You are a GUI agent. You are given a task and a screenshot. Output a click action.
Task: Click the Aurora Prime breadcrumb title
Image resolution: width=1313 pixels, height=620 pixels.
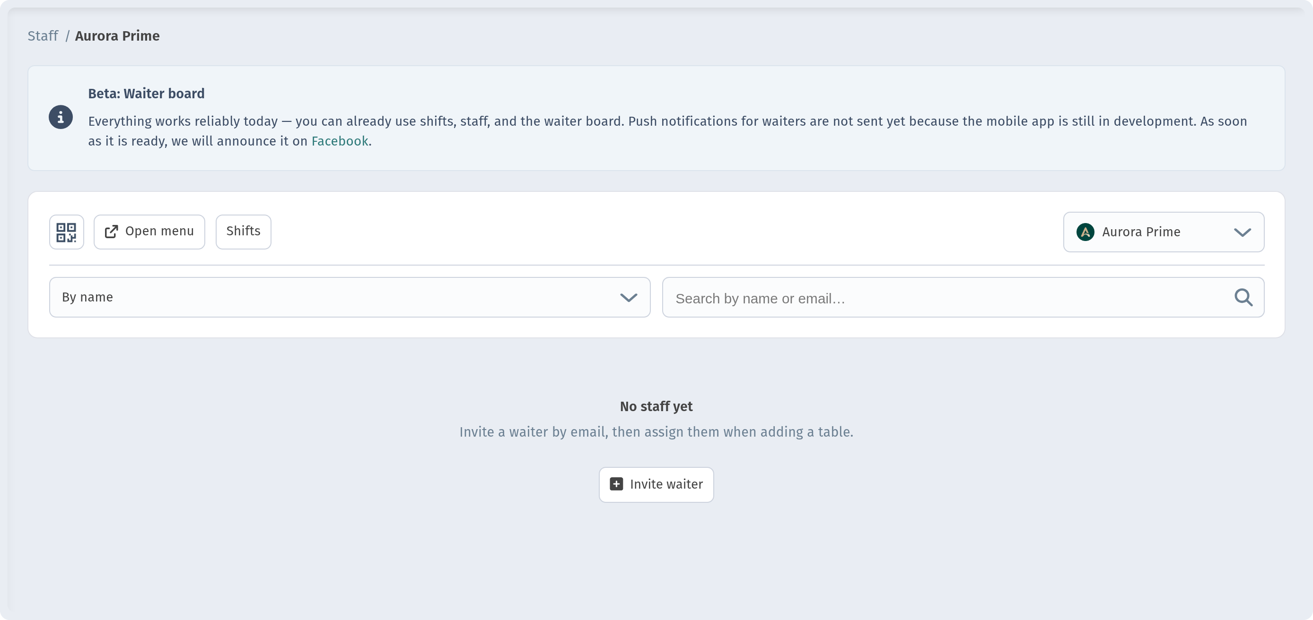click(117, 35)
